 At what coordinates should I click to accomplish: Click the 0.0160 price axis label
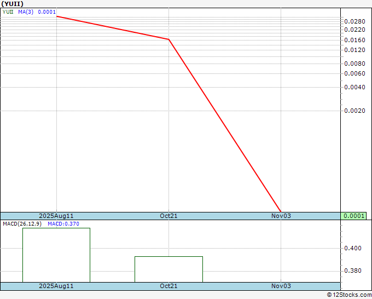(x=354, y=40)
